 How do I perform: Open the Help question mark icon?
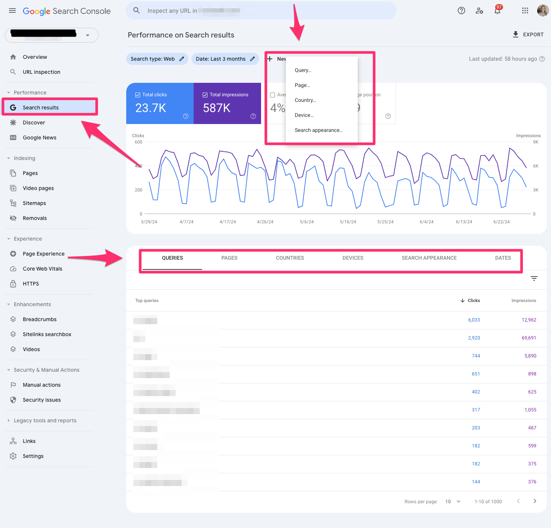click(461, 10)
